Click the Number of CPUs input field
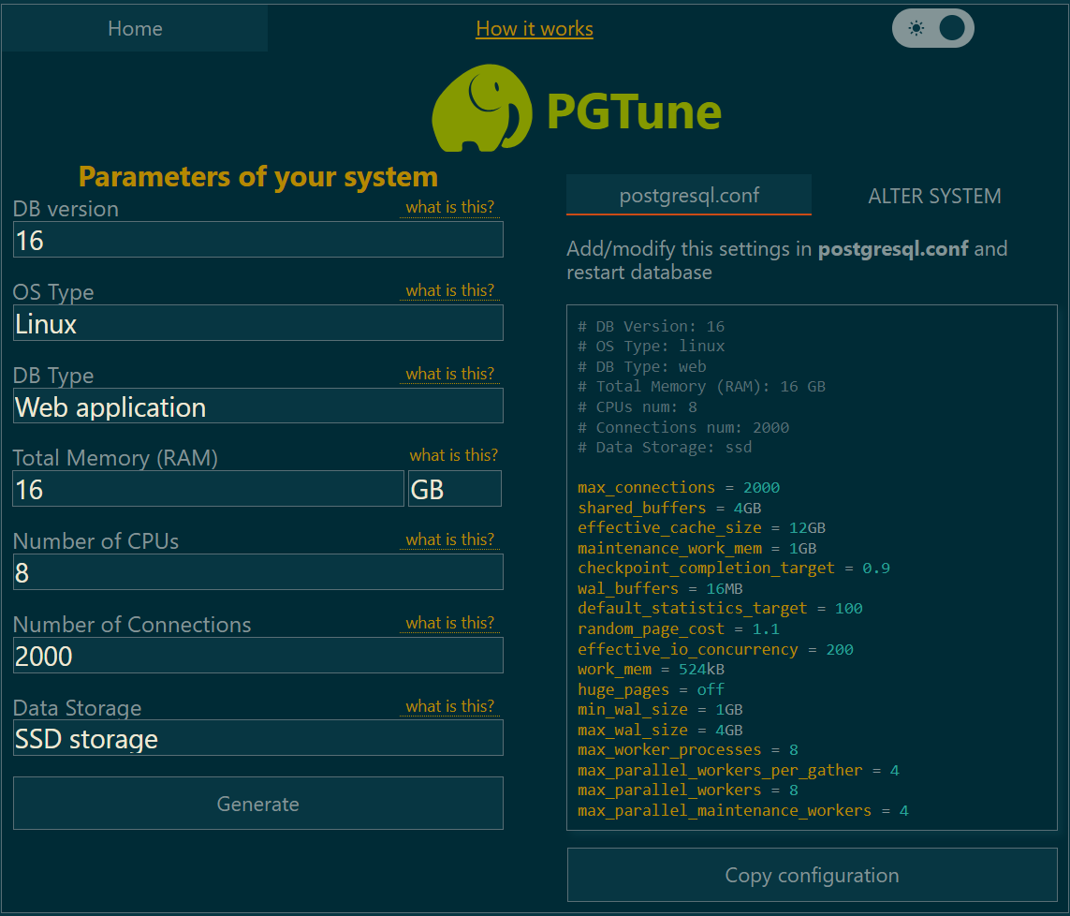1070x916 pixels. tap(257, 572)
